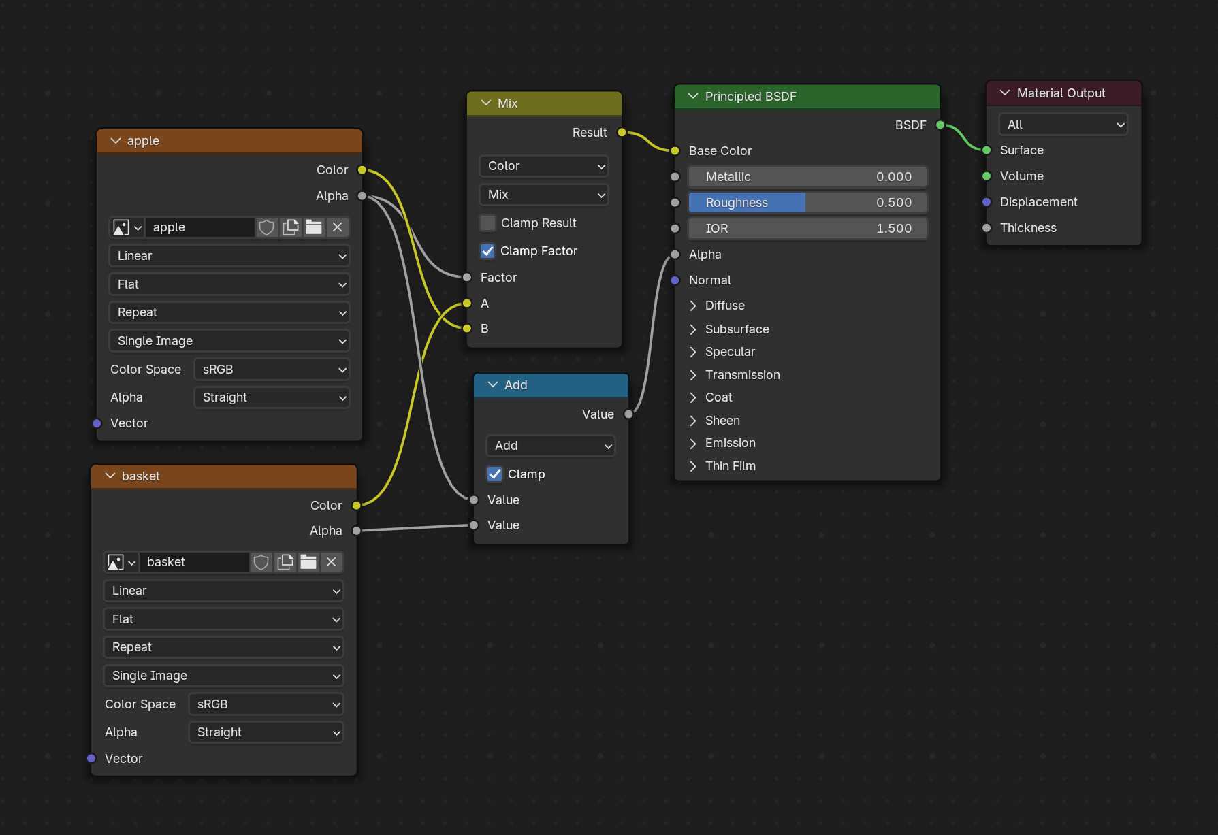1218x835 pixels.
Task: Collapse the Add math node
Action: point(493,385)
